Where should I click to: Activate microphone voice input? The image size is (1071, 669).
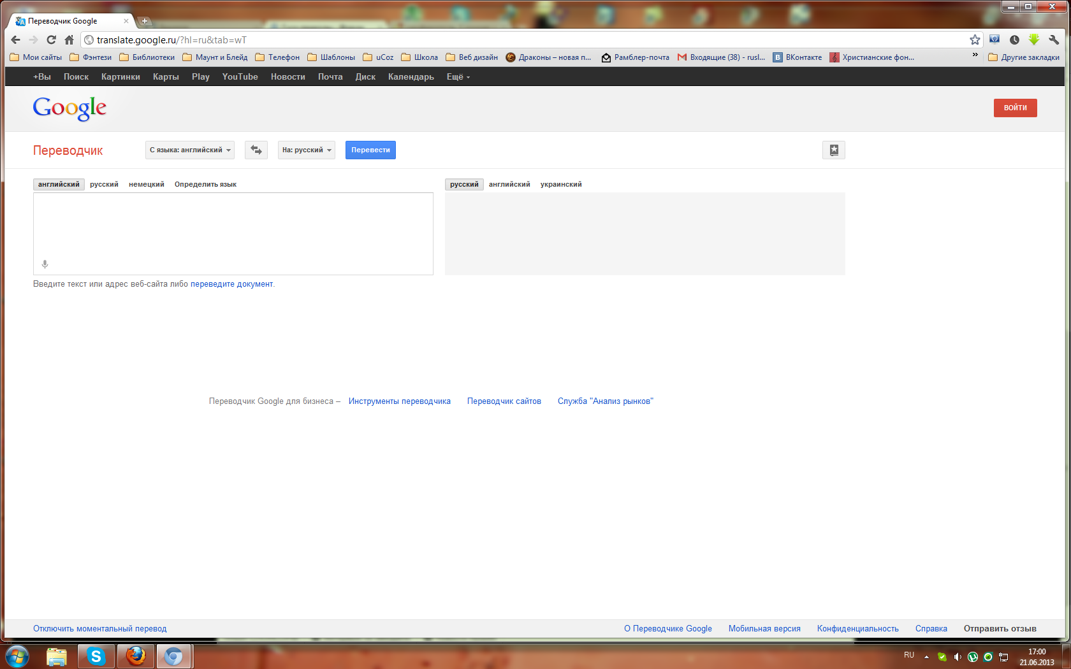45,264
